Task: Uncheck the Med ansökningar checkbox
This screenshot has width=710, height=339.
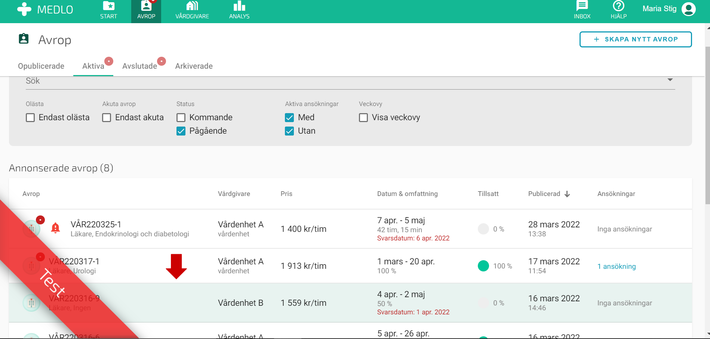Action: (x=289, y=118)
